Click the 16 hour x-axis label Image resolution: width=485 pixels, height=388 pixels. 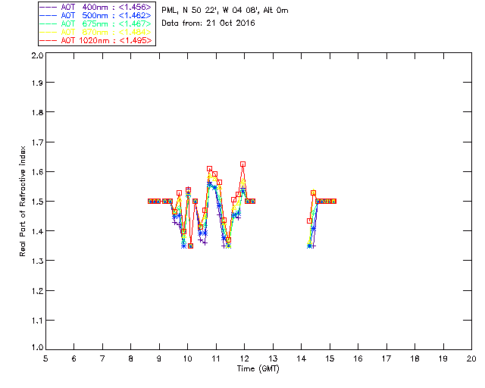[x=358, y=358]
